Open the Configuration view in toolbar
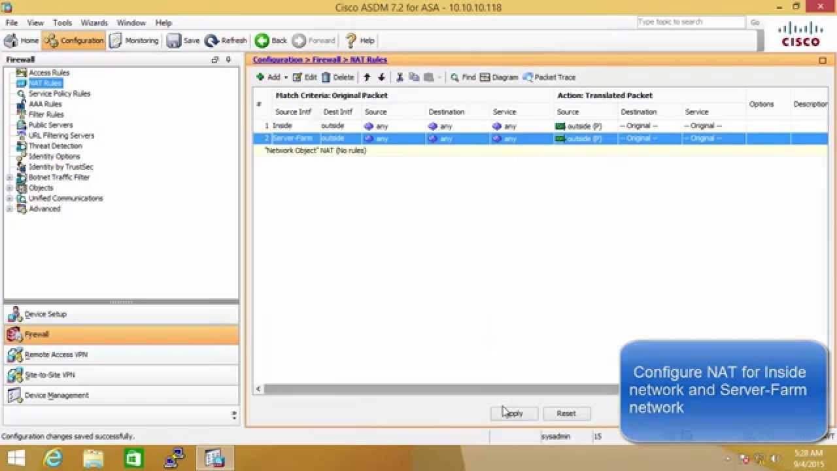The width and height of the screenshot is (837, 471). tap(74, 41)
